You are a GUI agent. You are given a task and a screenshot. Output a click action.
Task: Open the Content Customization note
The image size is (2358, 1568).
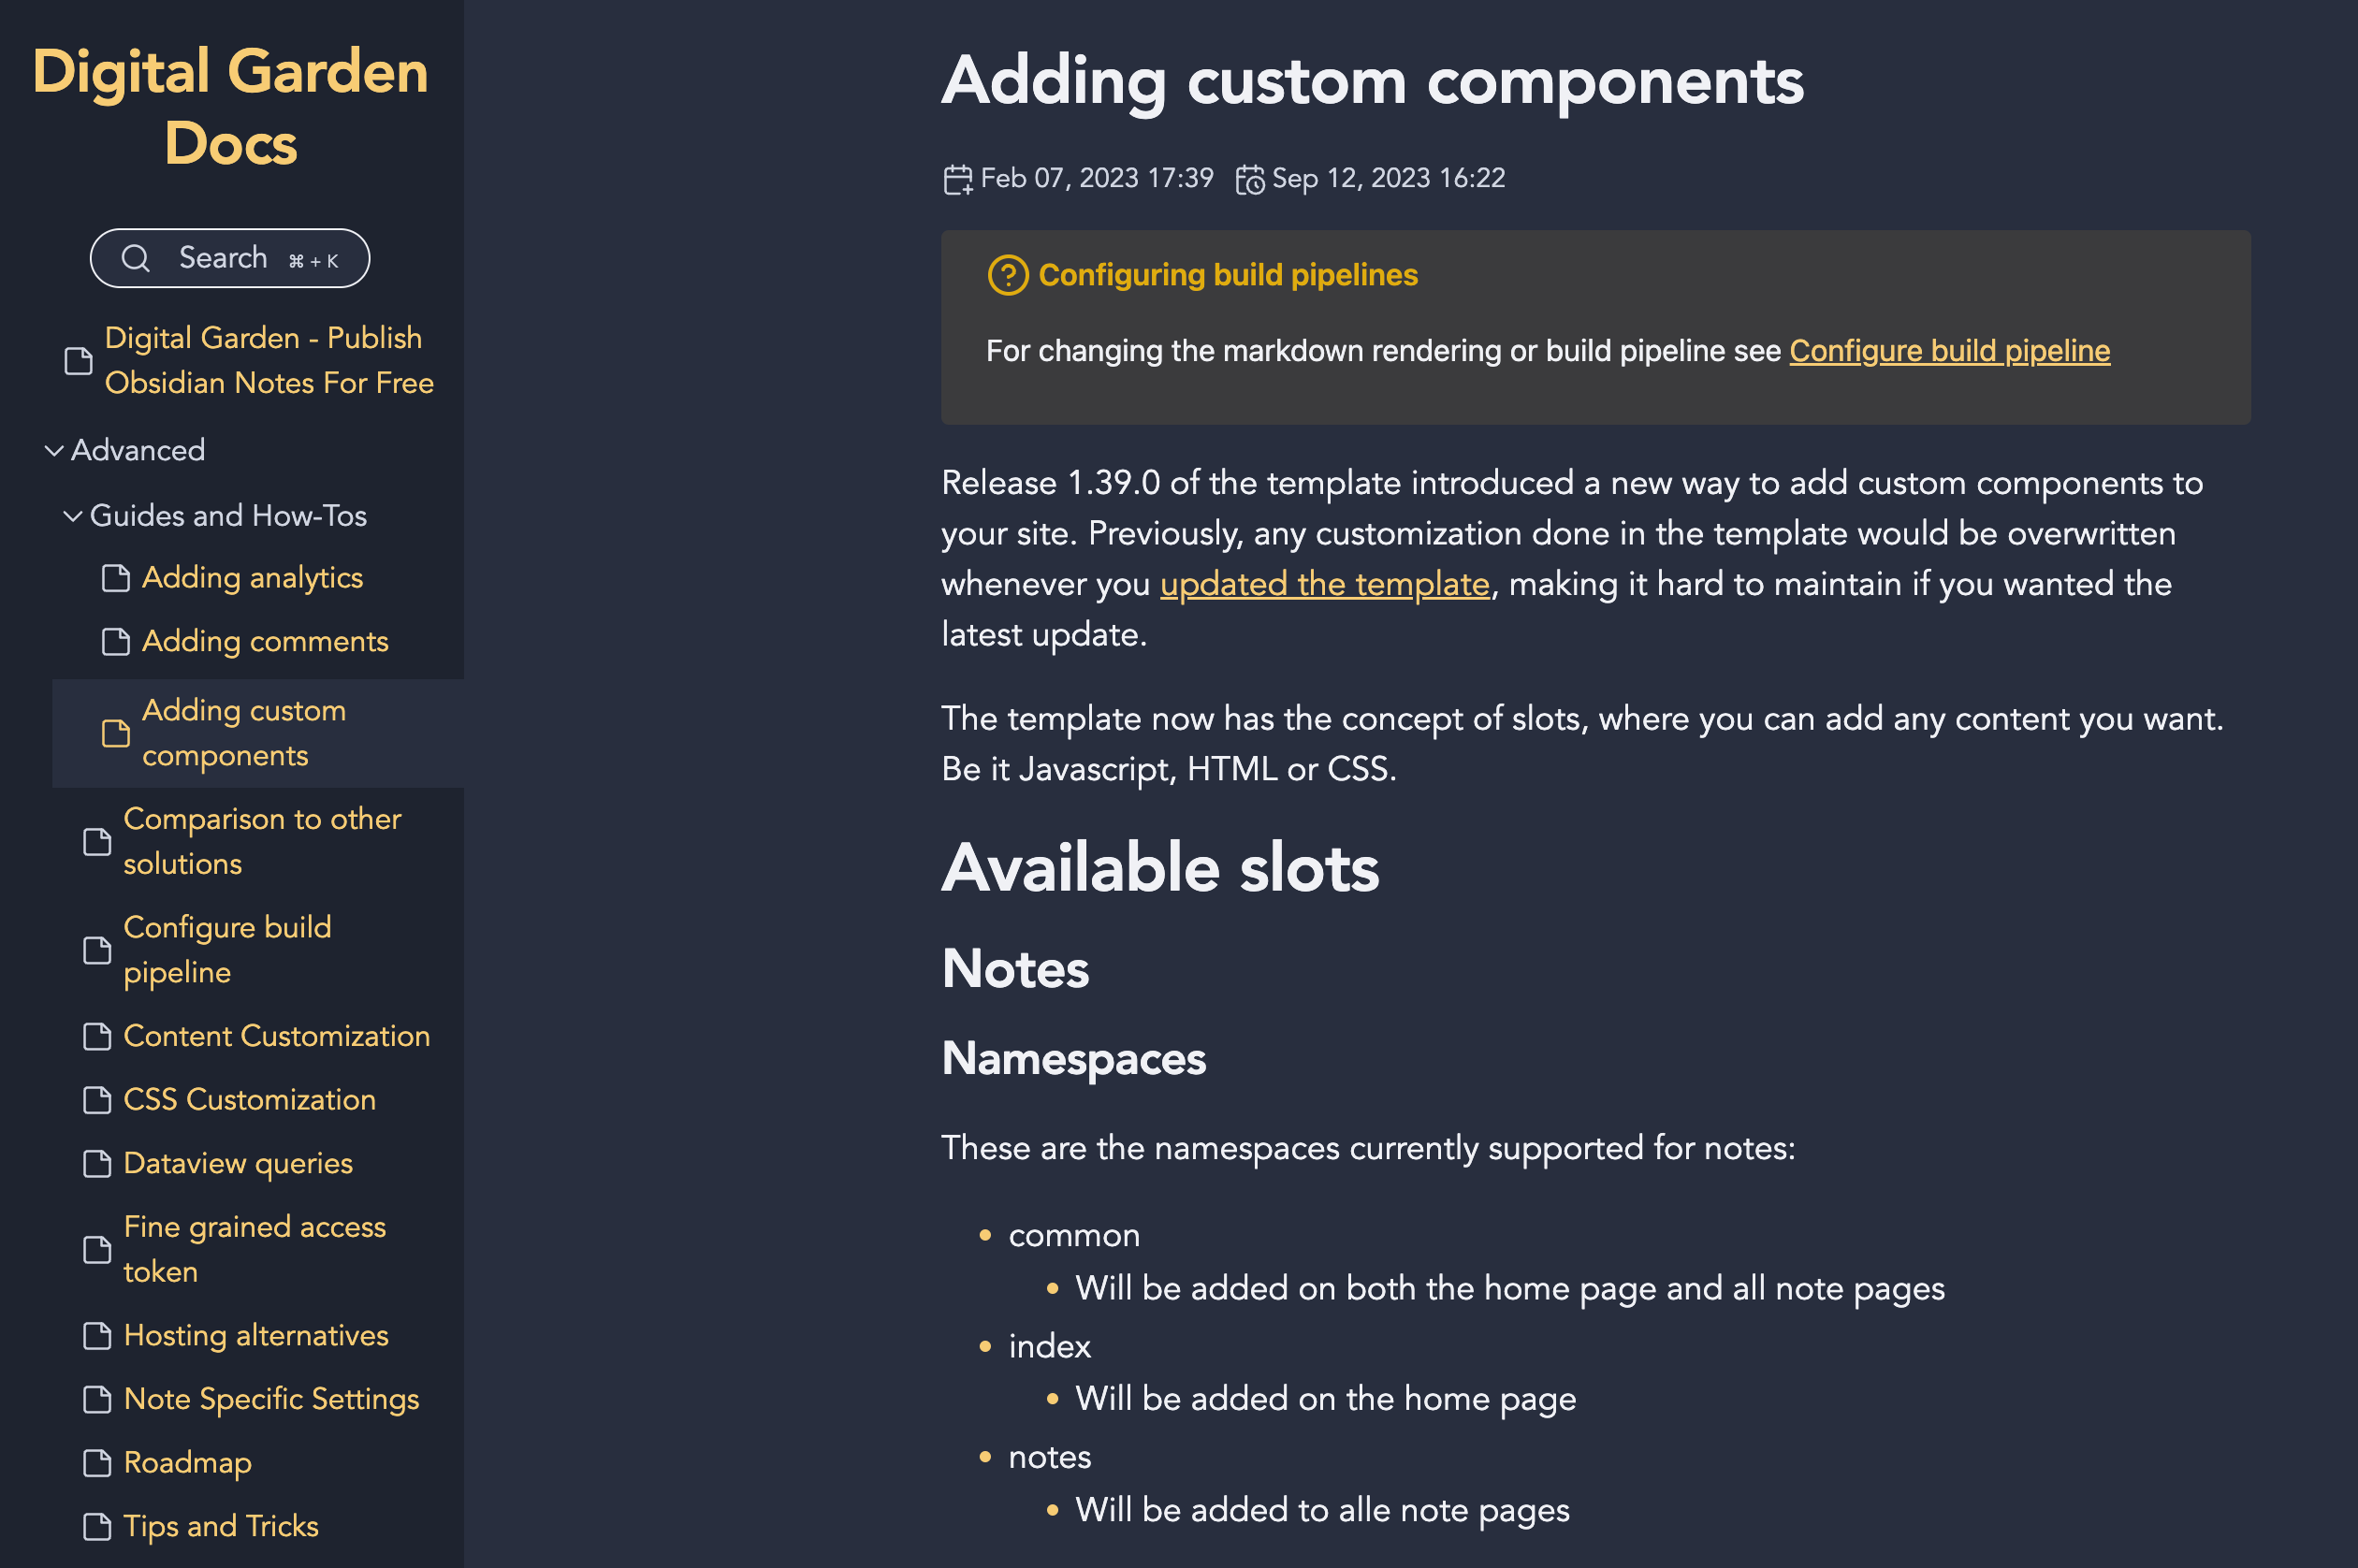pyautogui.click(x=276, y=1036)
